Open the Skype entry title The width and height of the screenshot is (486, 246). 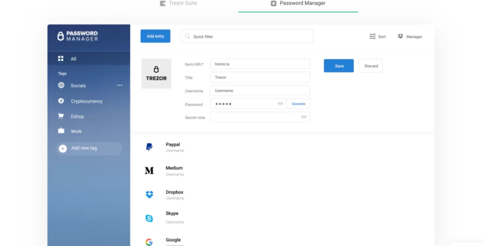pos(172,213)
